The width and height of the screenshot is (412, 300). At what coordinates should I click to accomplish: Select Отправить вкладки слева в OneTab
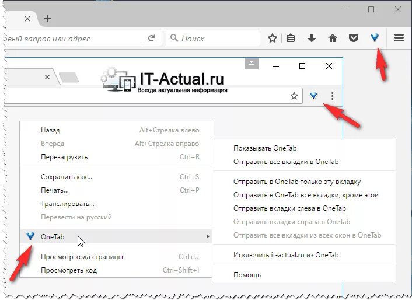(304, 208)
